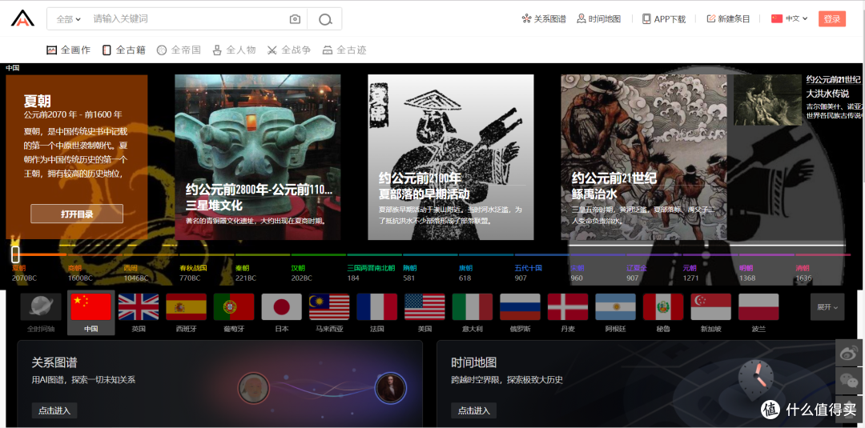
Task: Open the 三星堆文化 bronze mask card
Action: coord(258,157)
